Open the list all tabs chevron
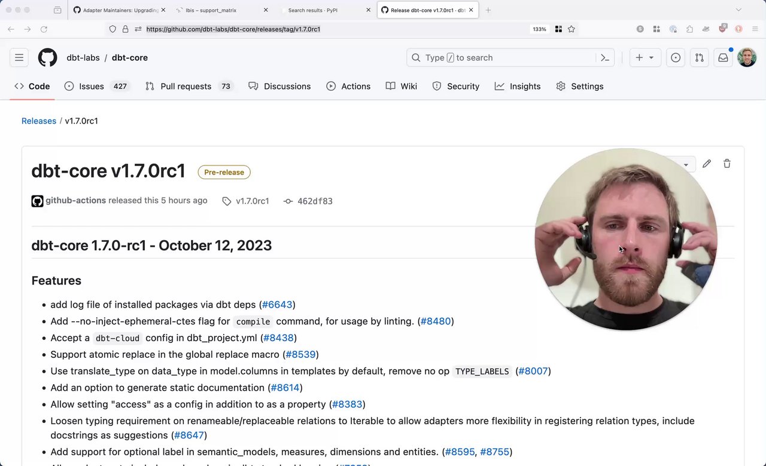Screen dimensions: 766x466 (x=738, y=10)
